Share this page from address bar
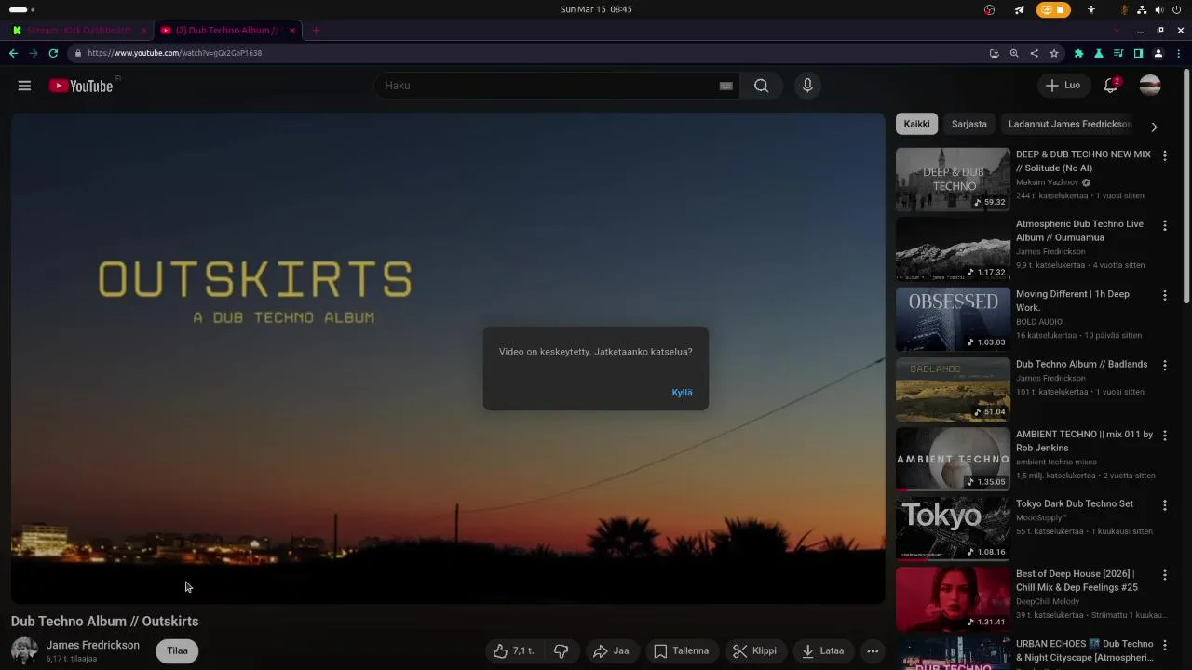The image size is (1192, 670). tap(1034, 53)
